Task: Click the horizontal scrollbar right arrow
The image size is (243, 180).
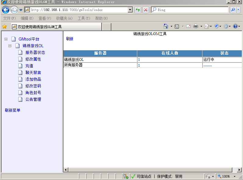Action: pos(239,170)
